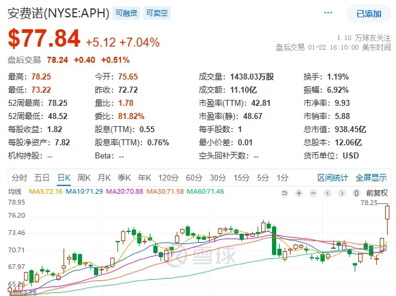The width and height of the screenshot is (396, 296).
Task: Click the 今开 value 75.65
Action: [x=128, y=77]
